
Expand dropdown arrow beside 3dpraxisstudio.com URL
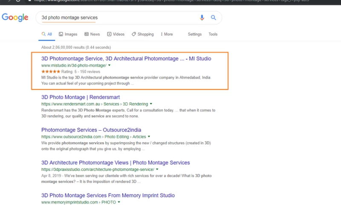coord(157,169)
